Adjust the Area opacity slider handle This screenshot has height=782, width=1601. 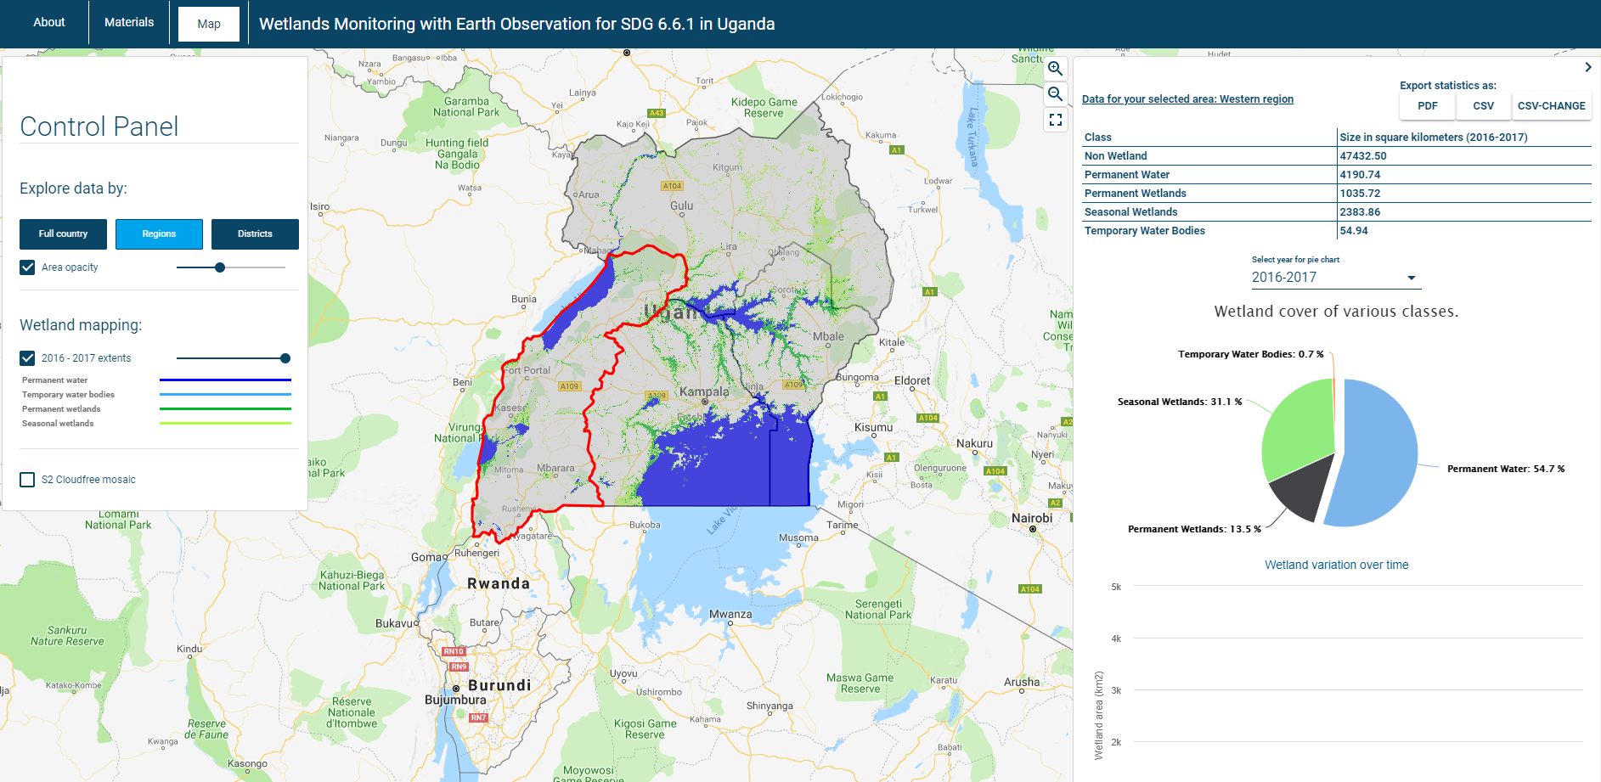click(x=220, y=267)
